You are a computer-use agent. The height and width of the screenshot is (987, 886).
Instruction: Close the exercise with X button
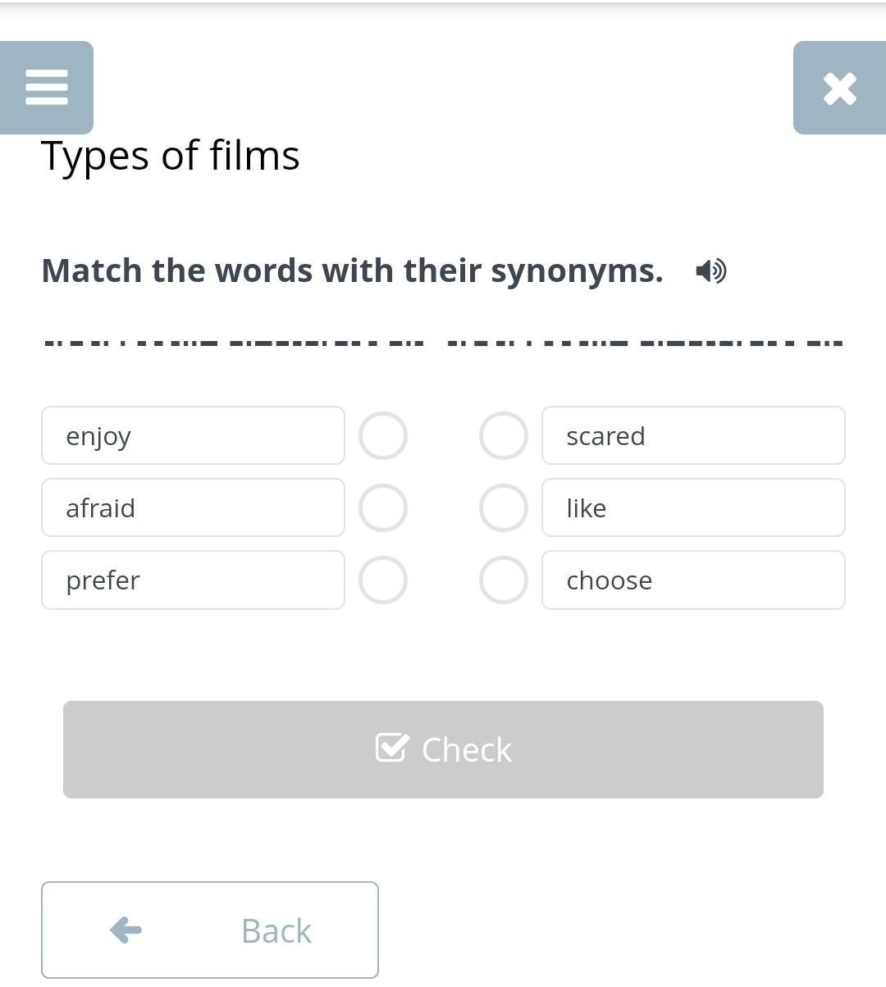click(839, 88)
